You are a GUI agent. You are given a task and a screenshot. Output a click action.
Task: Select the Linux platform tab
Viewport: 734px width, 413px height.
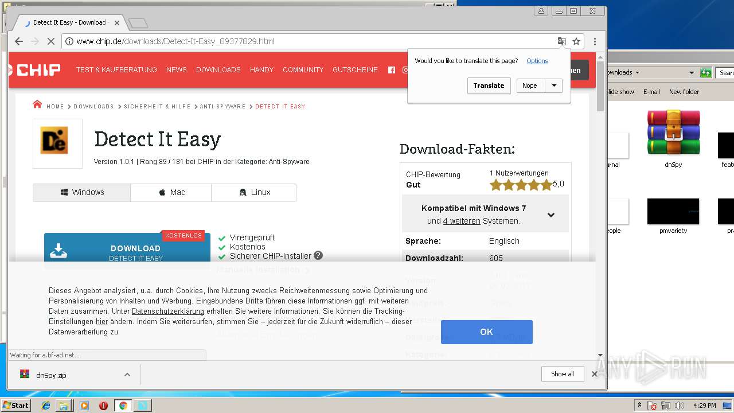[253, 192]
